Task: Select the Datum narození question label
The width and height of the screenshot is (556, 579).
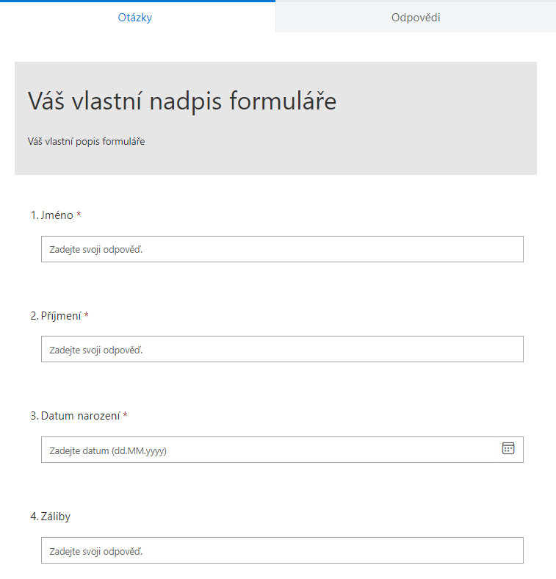Action: click(x=80, y=416)
